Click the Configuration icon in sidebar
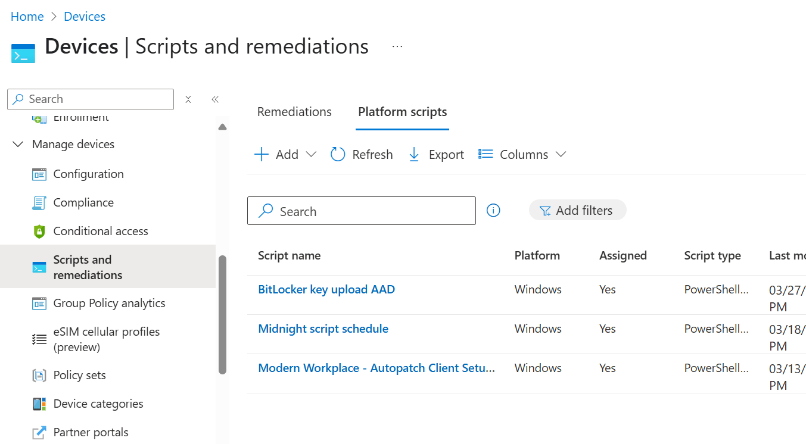The image size is (806, 444). [39, 174]
